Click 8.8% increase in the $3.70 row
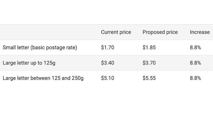Screen dimensions: 213x115 coord(195,63)
